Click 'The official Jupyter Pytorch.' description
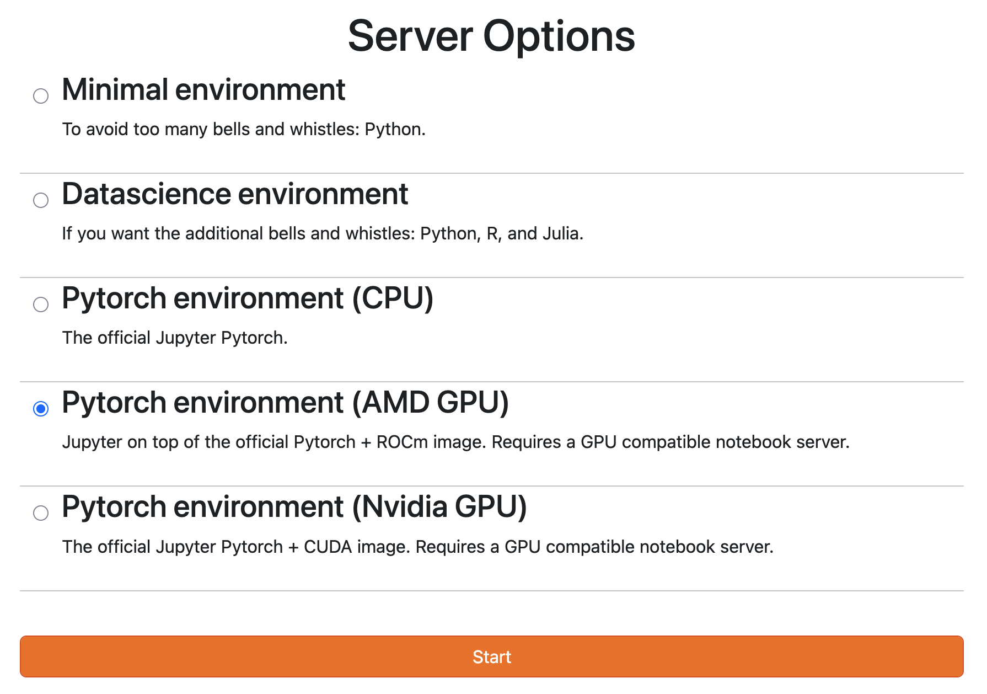Viewport: 987px width, 694px height. tap(175, 338)
